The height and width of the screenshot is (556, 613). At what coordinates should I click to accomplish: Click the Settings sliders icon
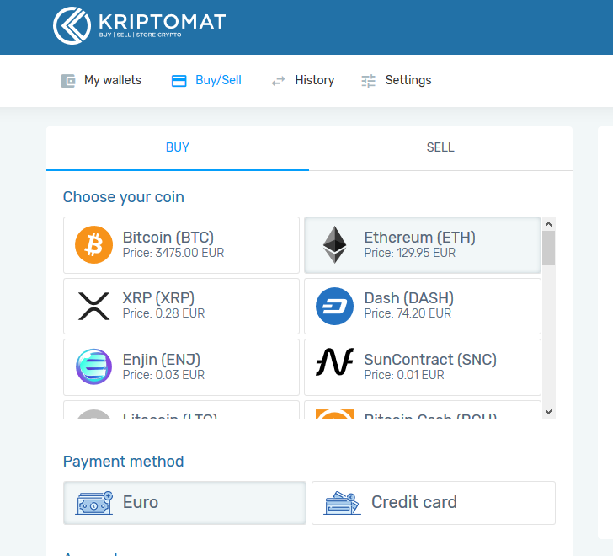point(368,81)
